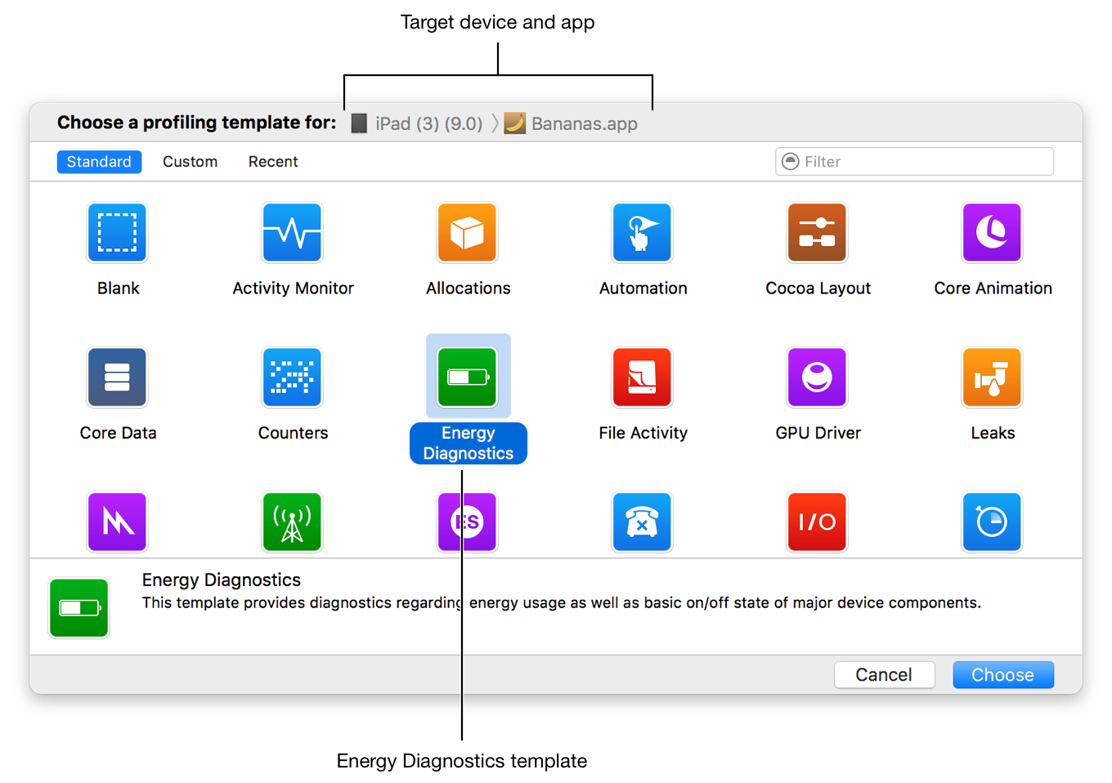Switch to the Recent tab
1112x783 pixels.
pyautogui.click(x=272, y=161)
